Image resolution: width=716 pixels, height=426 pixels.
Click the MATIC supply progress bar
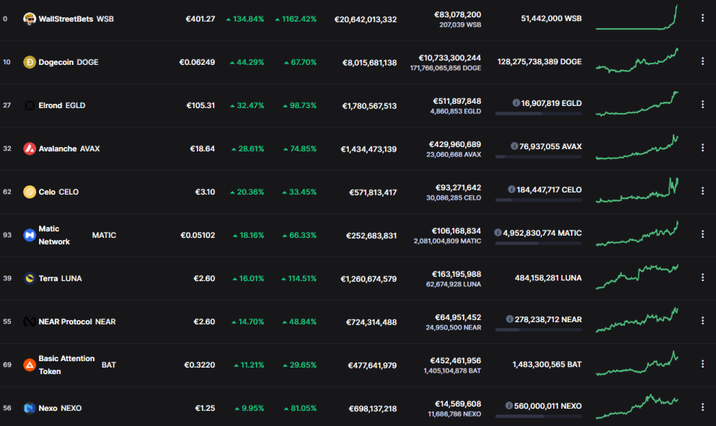point(539,244)
